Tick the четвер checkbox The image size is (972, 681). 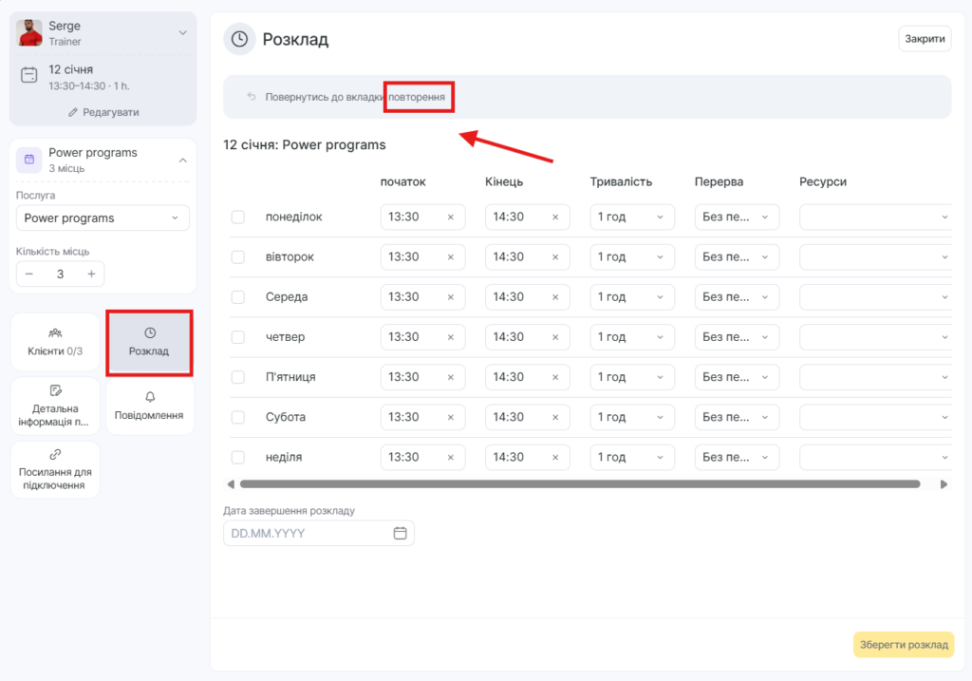point(238,337)
